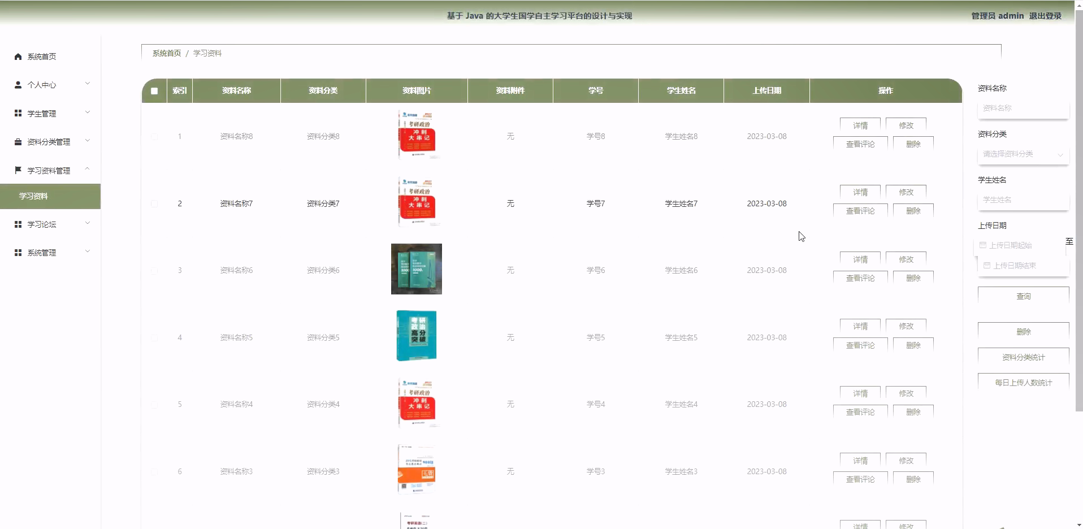Image resolution: width=1083 pixels, height=529 pixels.
Task: Expand the 个人中心 menu chevron
Action: (x=88, y=84)
